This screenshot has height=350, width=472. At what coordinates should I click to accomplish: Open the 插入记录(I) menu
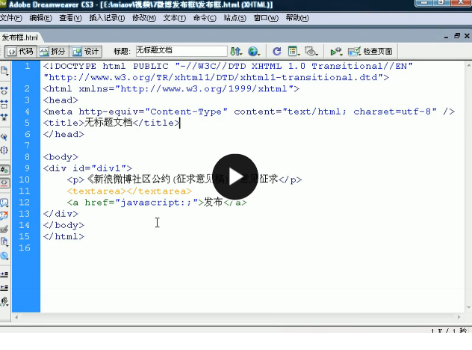[x=107, y=18]
